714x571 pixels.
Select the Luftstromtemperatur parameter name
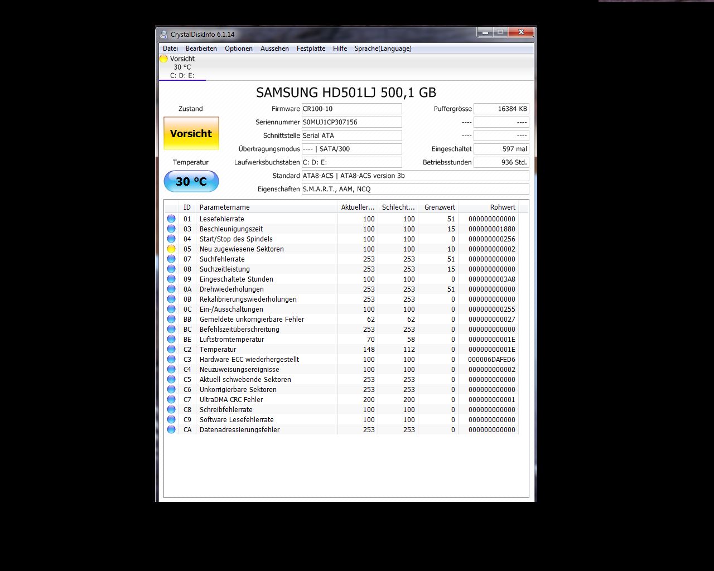click(231, 339)
